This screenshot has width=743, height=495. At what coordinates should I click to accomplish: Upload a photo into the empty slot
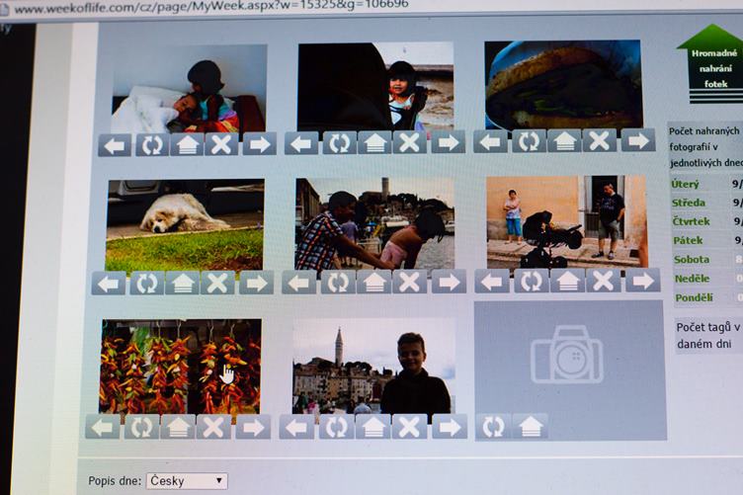tap(531, 425)
